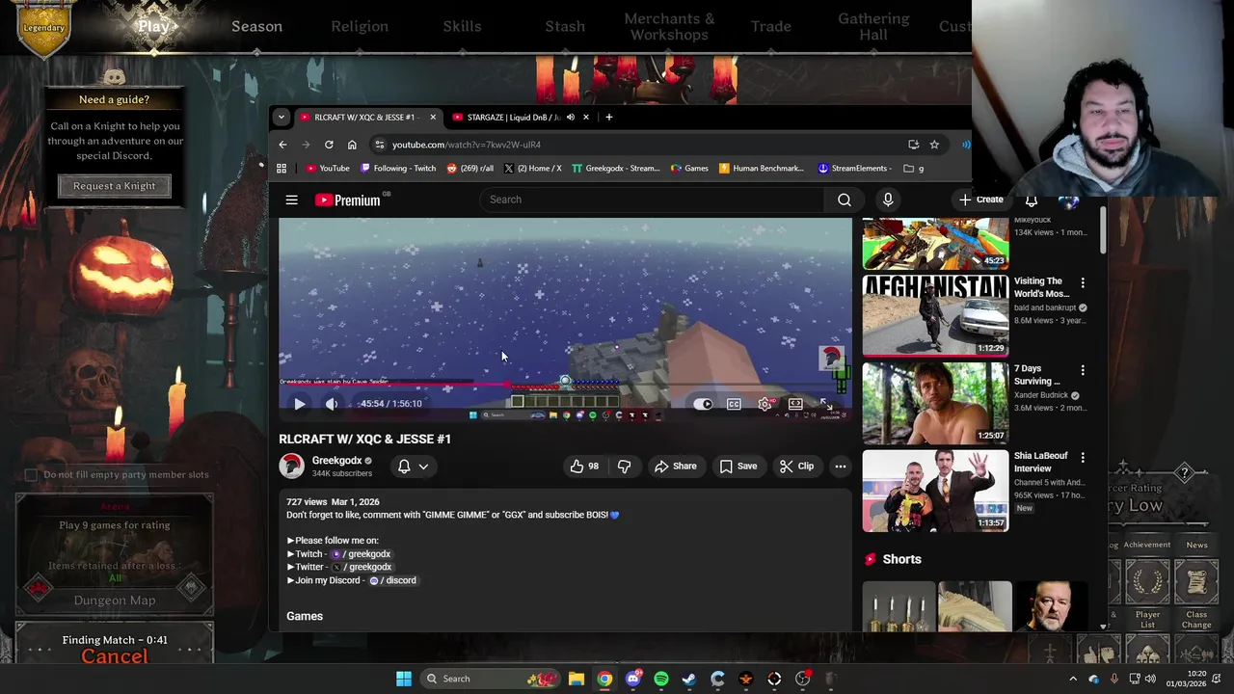Toggle closed captions in the player
Image resolution: width=1234 pixels, height=694 pixels.
[734, 404]
